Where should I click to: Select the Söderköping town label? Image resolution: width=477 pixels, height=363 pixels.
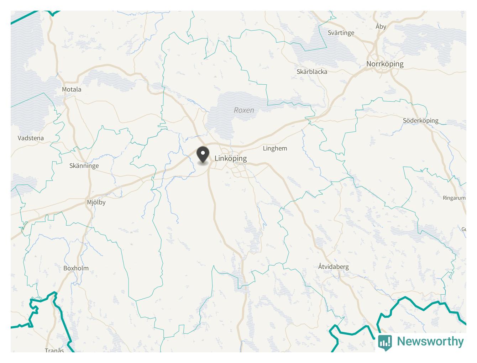(x=420, y=121)
